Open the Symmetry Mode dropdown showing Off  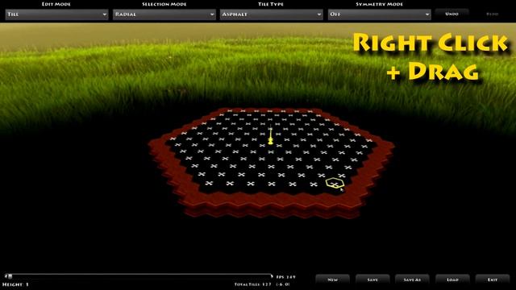(x=380, y=14)
